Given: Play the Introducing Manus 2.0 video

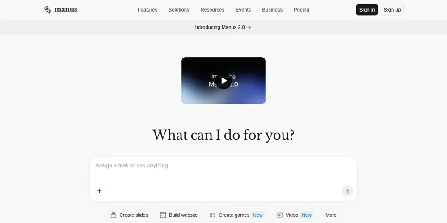Looking at the screenshot, I should pos(223,81).
